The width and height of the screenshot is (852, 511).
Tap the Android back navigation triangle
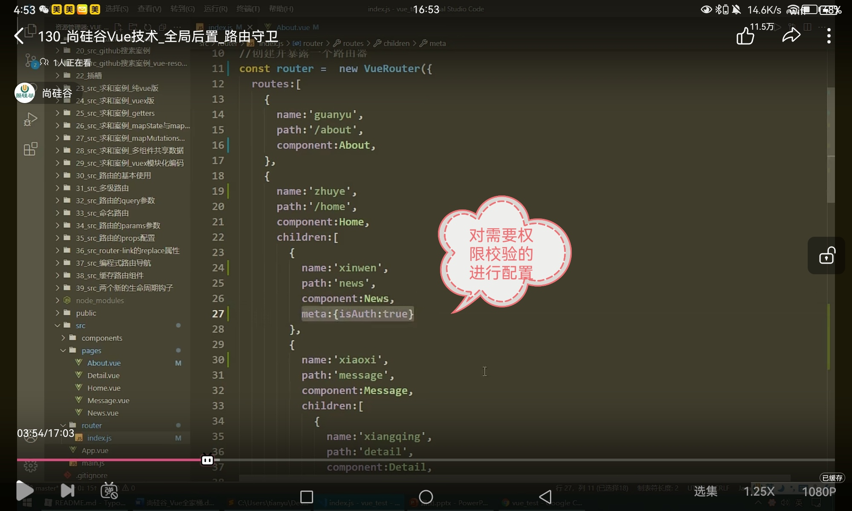point(545,497)
